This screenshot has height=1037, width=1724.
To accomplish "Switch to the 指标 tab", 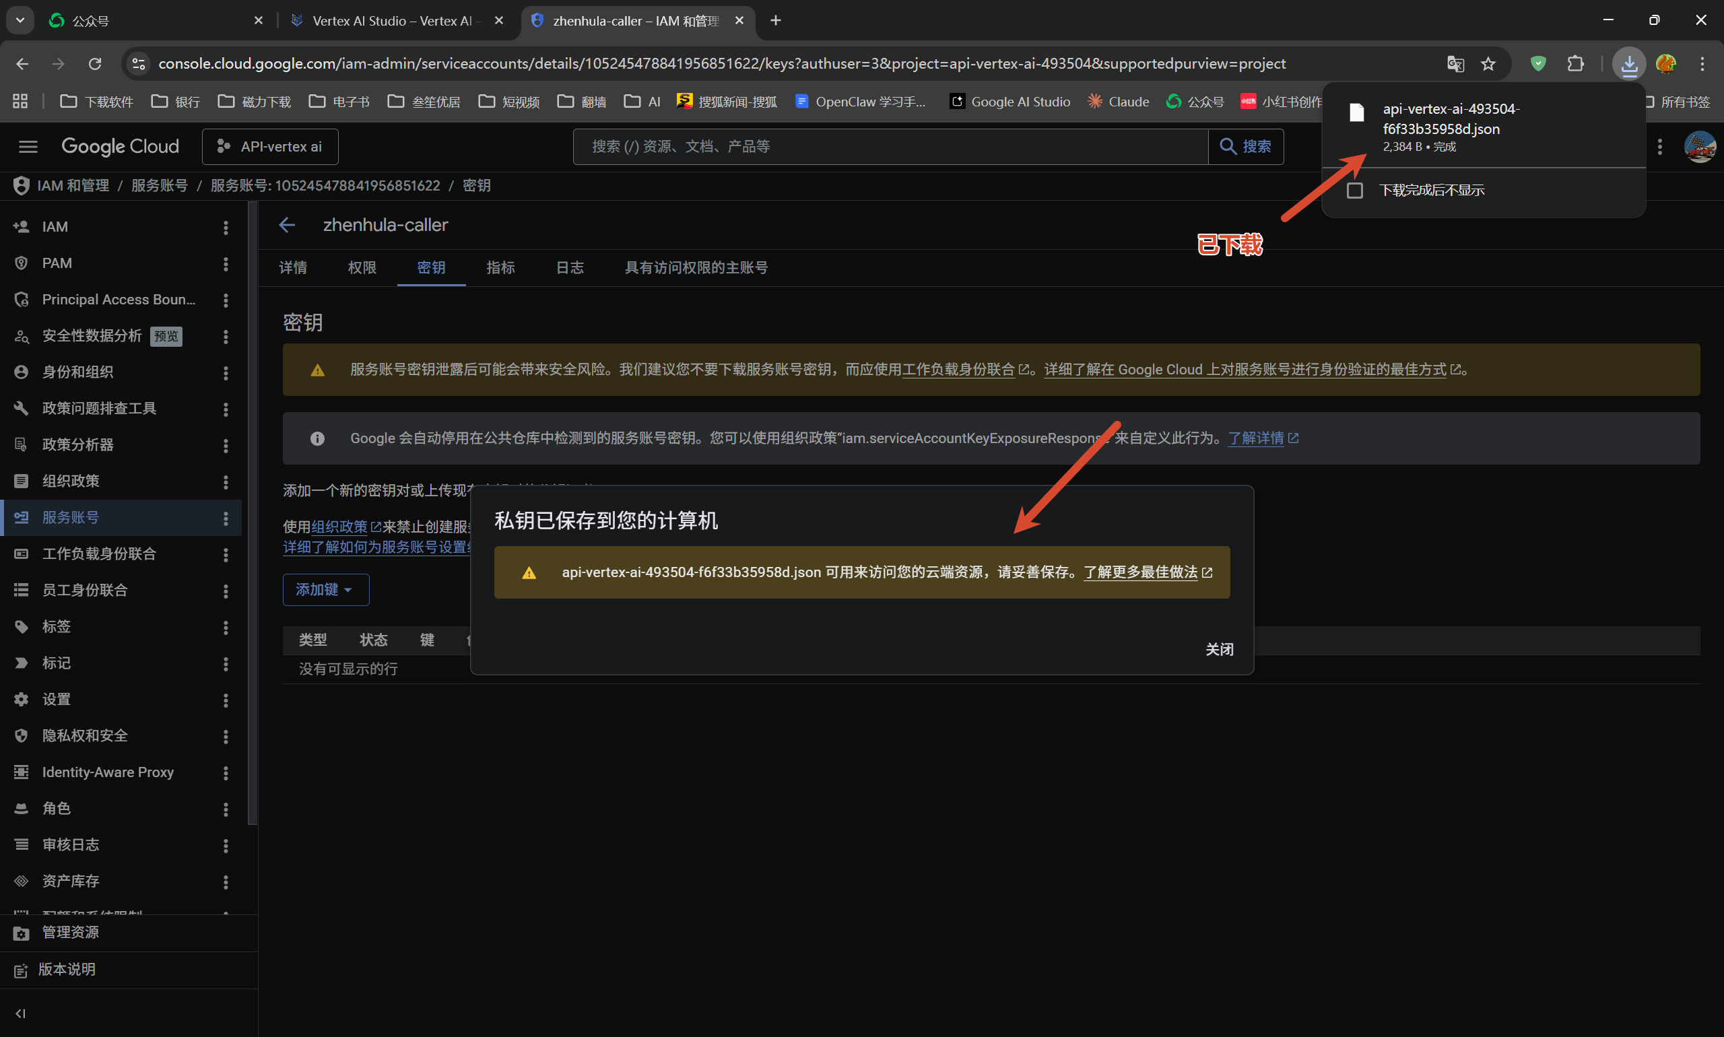I will click(500, 267).
